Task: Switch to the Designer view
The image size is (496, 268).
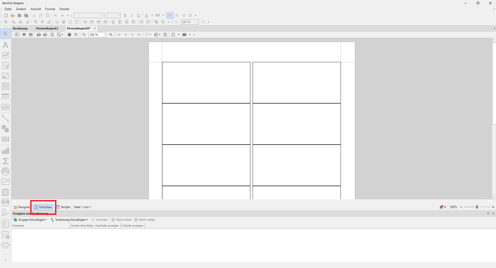Action: pyautogui.click(x=22, y=207)
